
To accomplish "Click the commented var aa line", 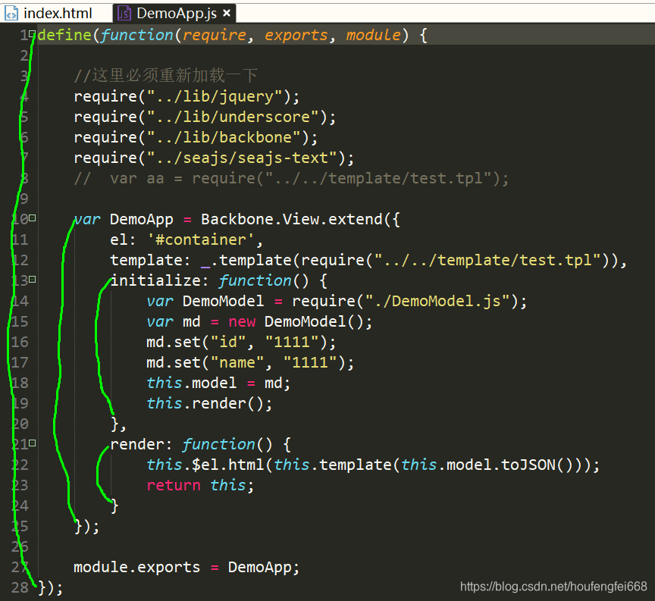I will pyautogui.click(x=291, y=178).
